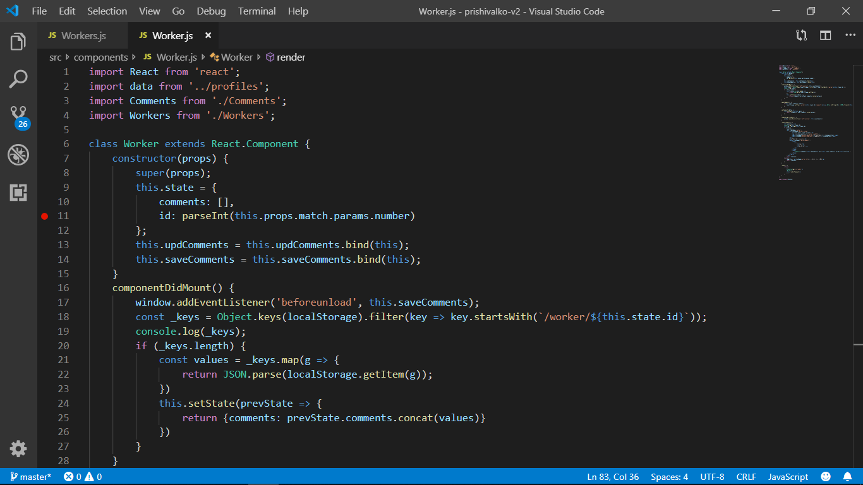
Task: Expand the components breadcrumb
Action: 101,57
